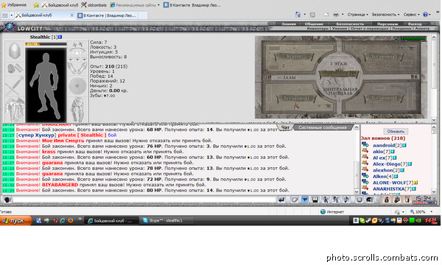This screenshot has width=442, height=265.
Task: Click the walking figure icon in chat bar
Action: point(326,199)
